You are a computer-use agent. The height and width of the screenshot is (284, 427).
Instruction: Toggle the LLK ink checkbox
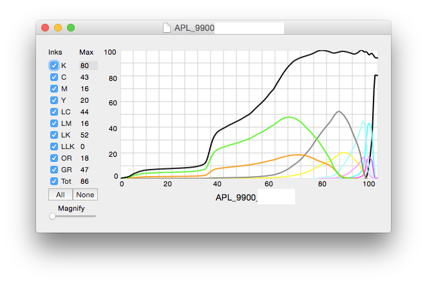(54, 146)
